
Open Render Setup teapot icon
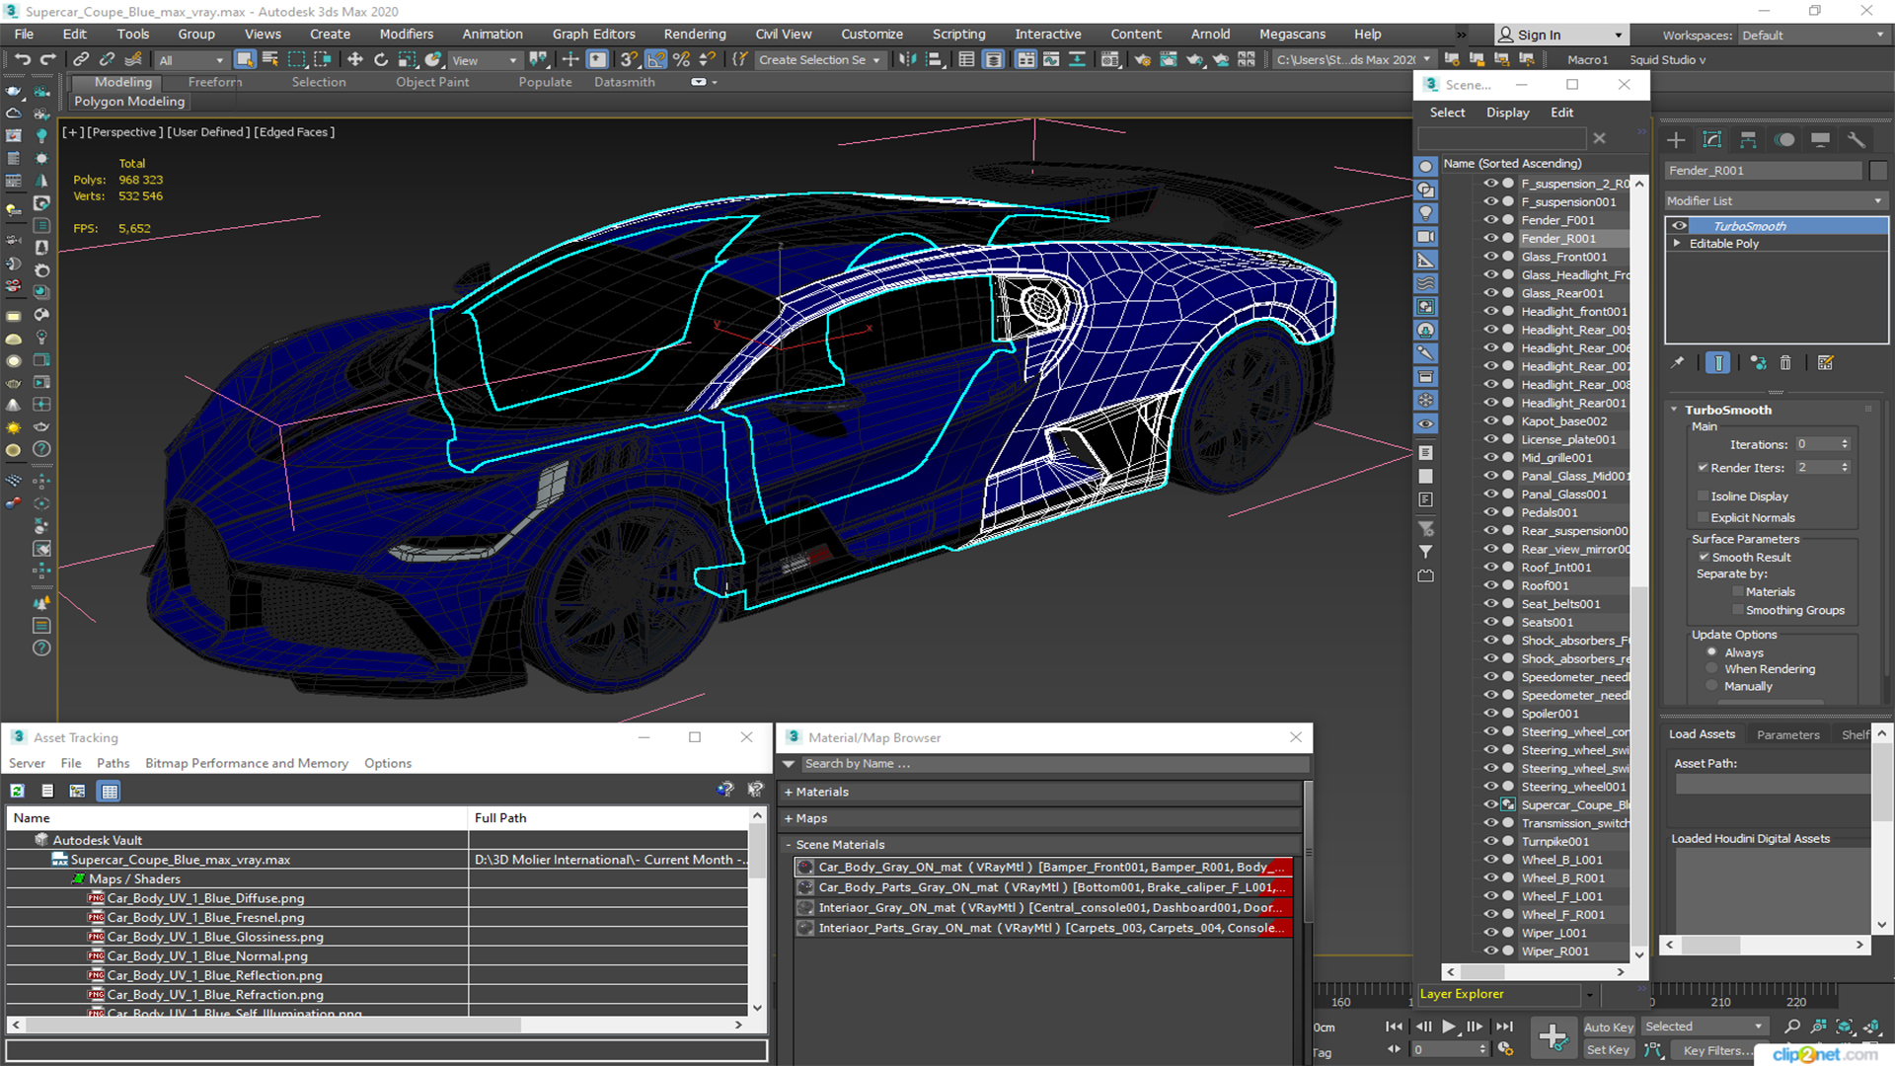point(1143,59)
